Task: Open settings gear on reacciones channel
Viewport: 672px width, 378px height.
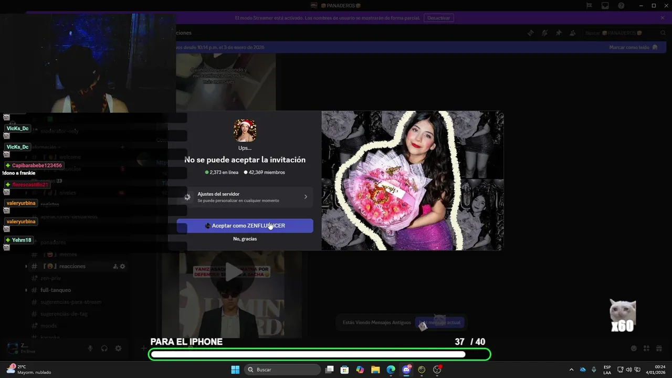Action: (123, 266)
